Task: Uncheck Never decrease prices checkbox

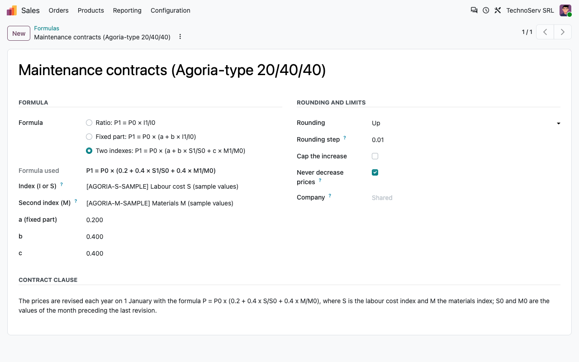Action: point(375,172)
